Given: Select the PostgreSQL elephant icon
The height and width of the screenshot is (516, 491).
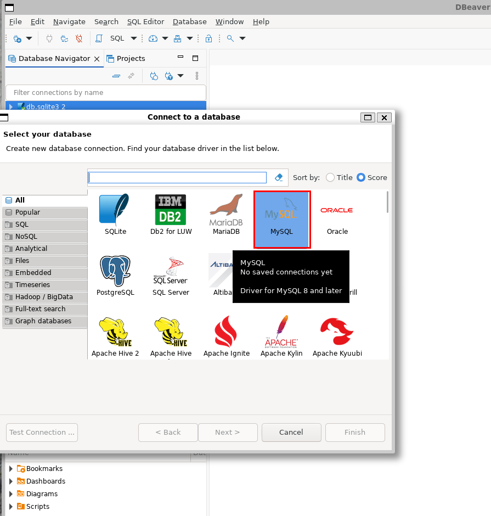Looking at the screenshot, I should (x=115, y=271).
